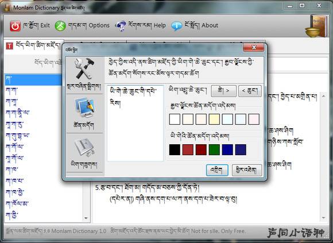Minimize the Monlam Dictionary window

tap(290, 6)
